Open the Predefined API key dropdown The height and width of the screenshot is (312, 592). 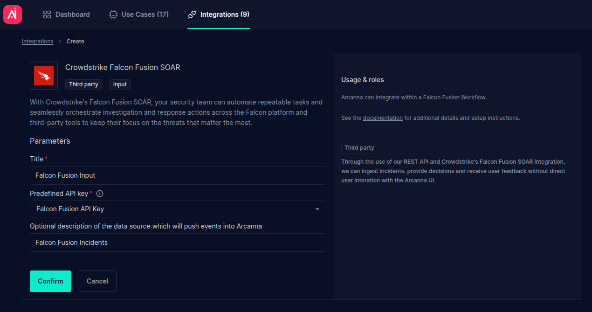[x=178, y=209]
